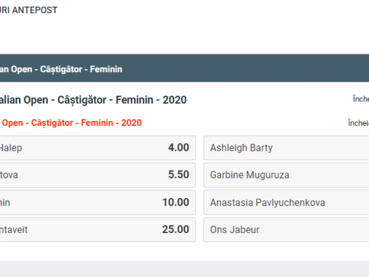Pick Anastasia Pavlyuchenkova to win

[268, 203]
